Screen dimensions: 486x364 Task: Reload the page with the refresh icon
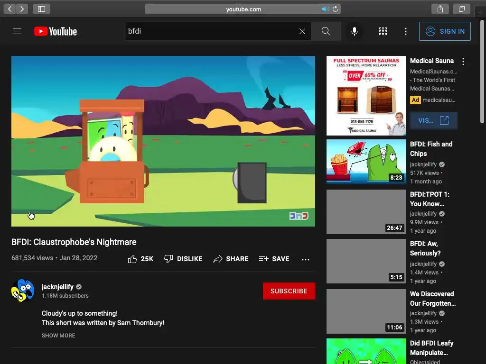pyautogui.click(x=336, y=9)
